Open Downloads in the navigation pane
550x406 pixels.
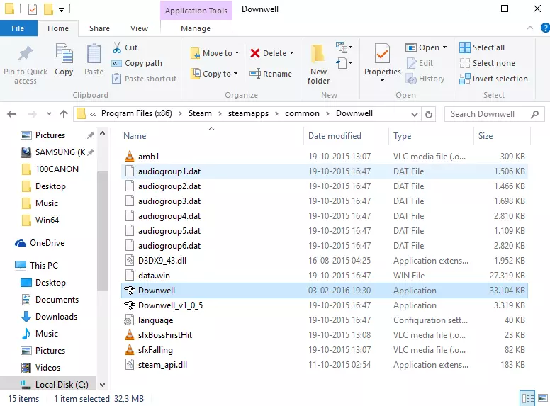(49, 317)
